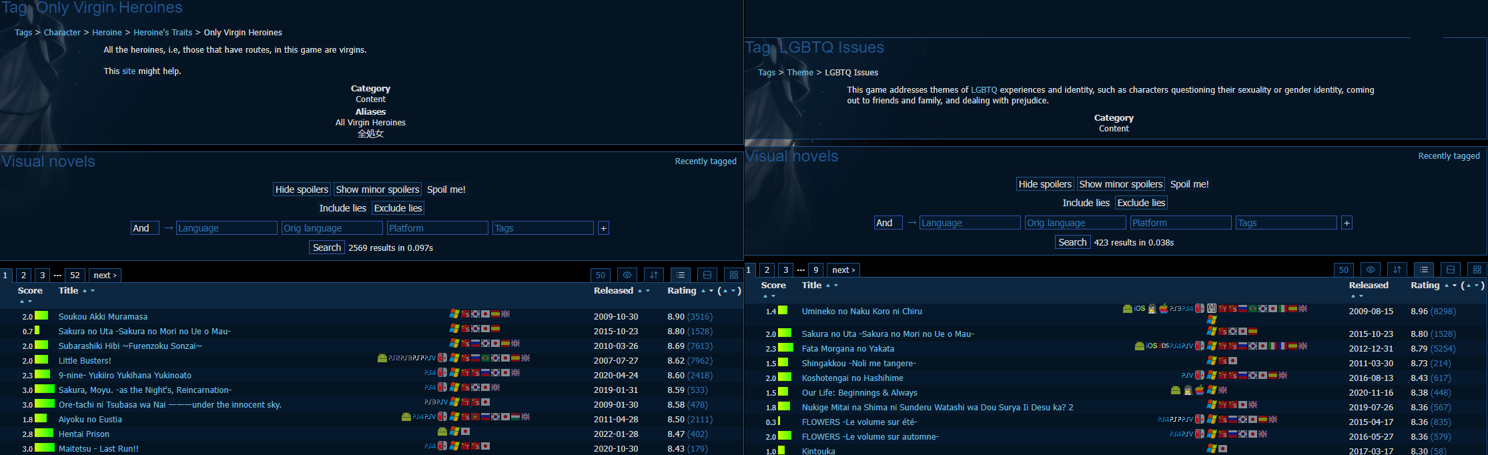Screen dimensions: 1488x455
Task: Click Android icon on Umineko no Naku Koro ni Chiru row
Action: 1128,308
